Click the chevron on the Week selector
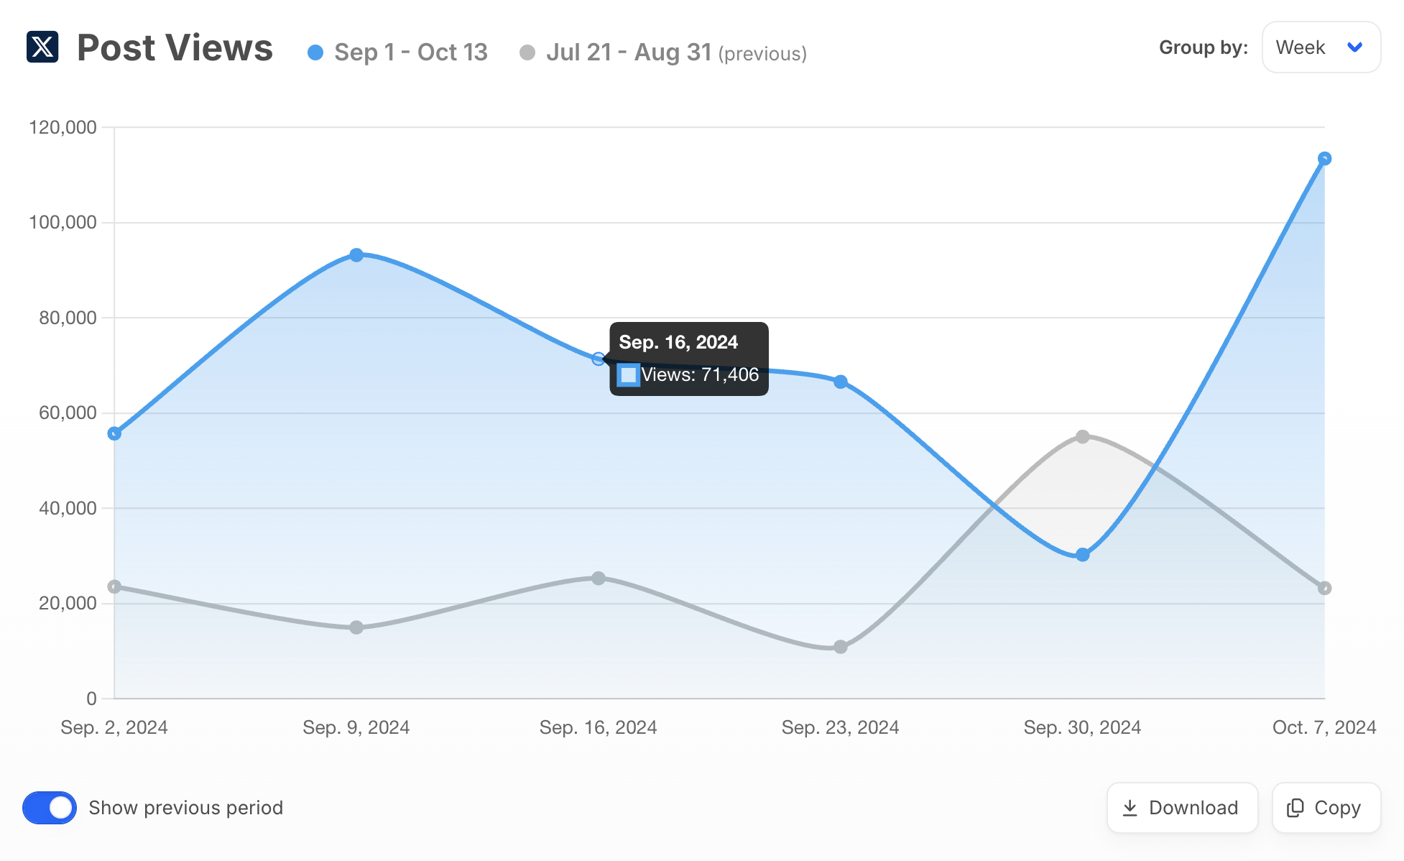The width and height of the screenshot is (1404, 861). coord(1355,47)
